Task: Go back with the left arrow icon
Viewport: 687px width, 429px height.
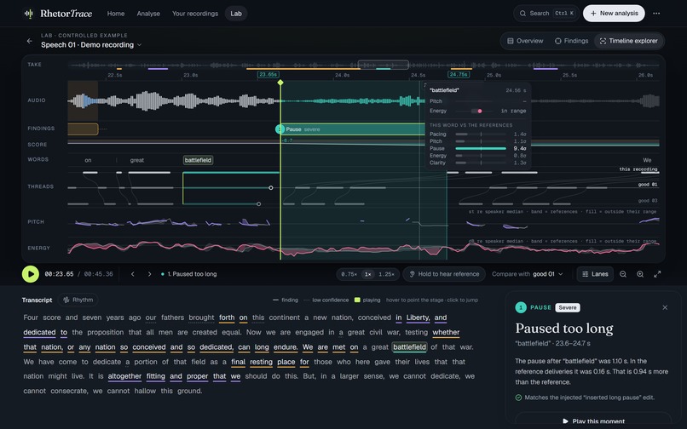Action: pos(29,41)
